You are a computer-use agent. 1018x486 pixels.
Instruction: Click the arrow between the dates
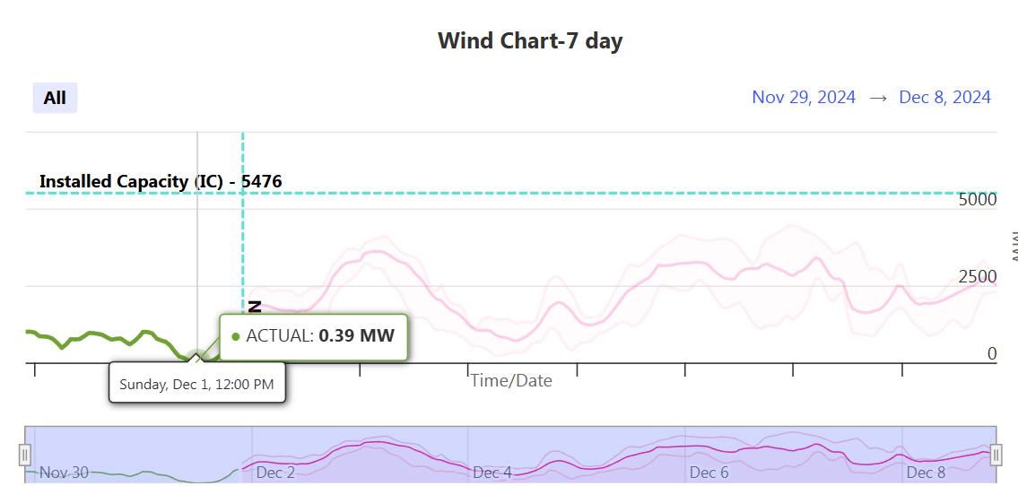pos(878,98)
